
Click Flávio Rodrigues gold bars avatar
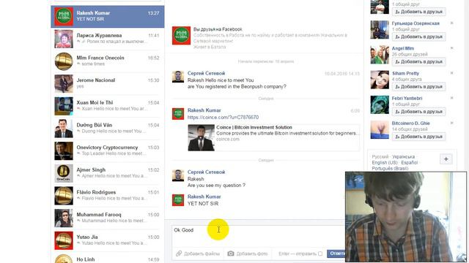click(x=64, y=196)
